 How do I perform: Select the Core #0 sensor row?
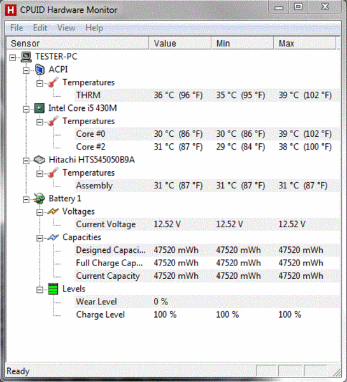208,134
